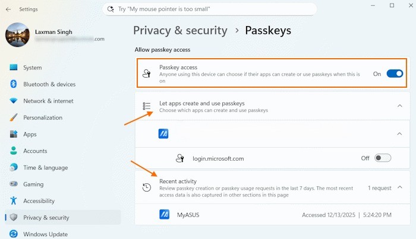Click the MyASUS app icon in Recent activity
This screenshot has height=239, width=416.
(165, 214)
